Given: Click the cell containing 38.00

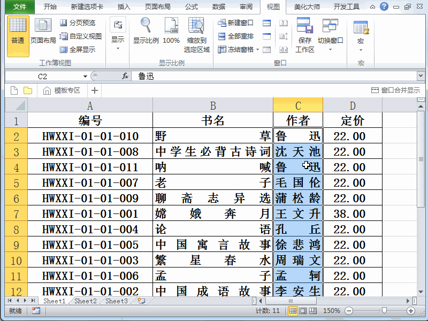Looking at the screenshot, I should (x=353, y=213).
